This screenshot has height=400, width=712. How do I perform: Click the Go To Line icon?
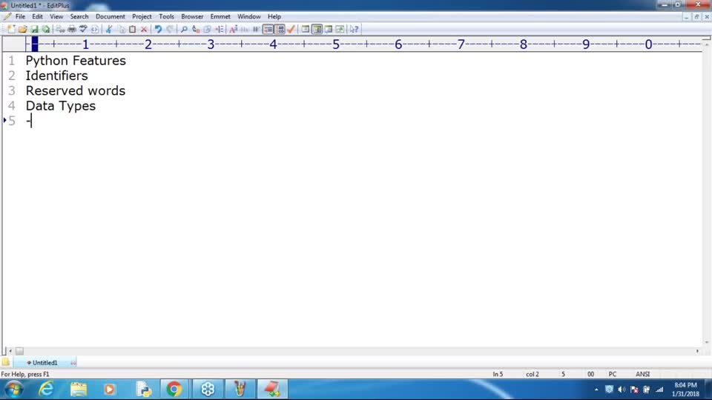pos(220,30)
